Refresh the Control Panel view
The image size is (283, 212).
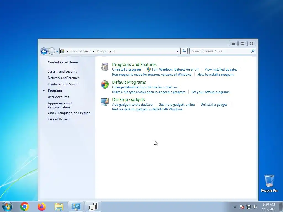[184, 51]
